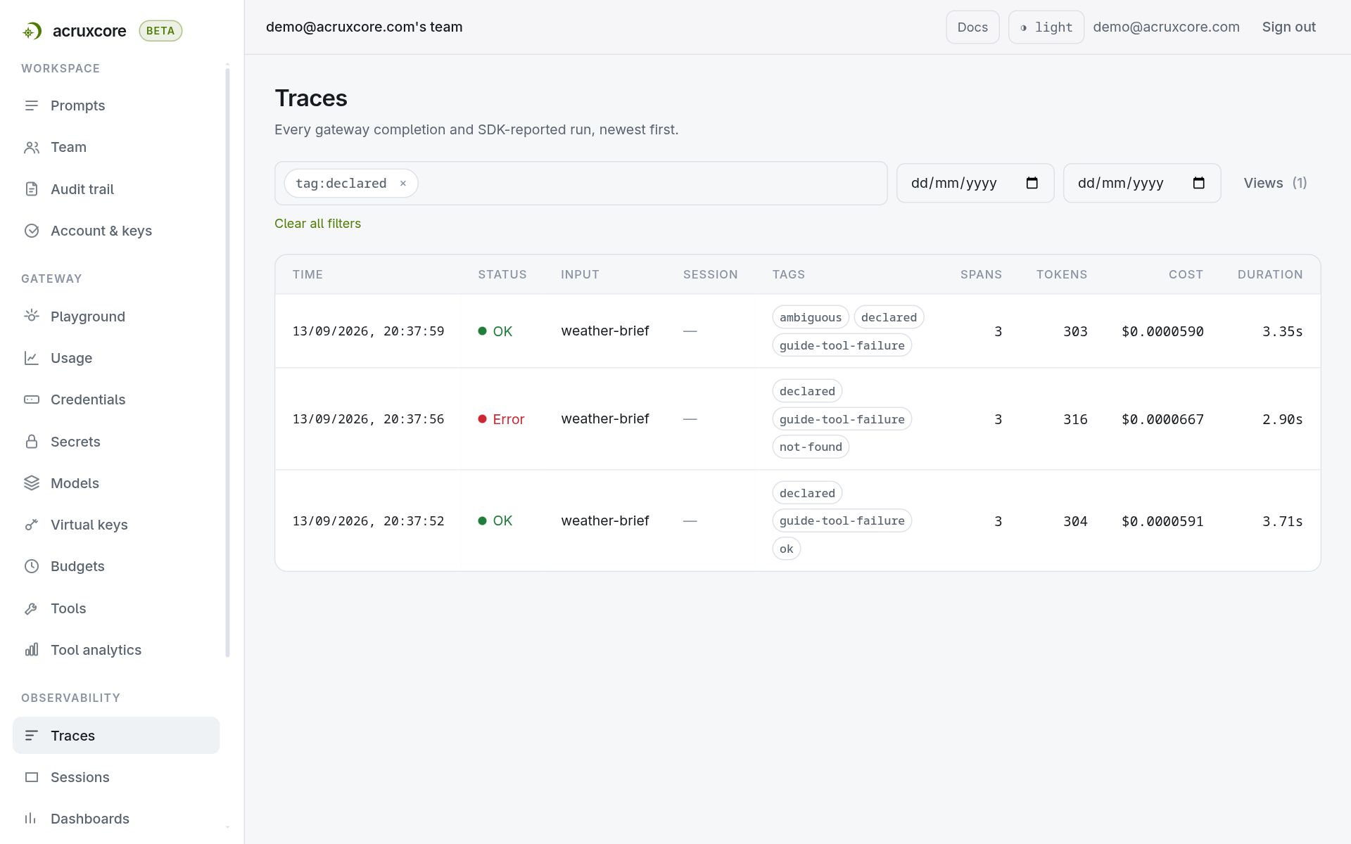Click the start date input field

click(975, 183)
